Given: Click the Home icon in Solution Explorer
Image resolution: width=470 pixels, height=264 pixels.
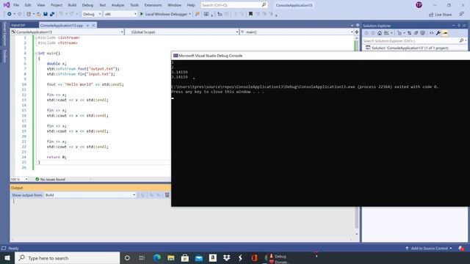Looking at the screenshot, I should (380, 33).
